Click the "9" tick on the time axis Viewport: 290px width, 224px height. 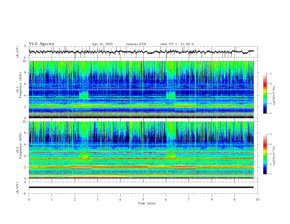[234, 199]
